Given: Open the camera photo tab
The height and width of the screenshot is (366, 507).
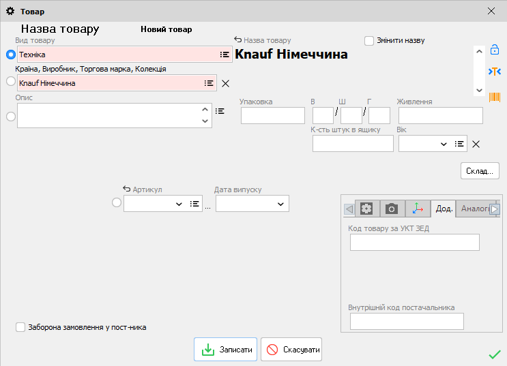Looking at the screenshot, I should coord(392,209).
